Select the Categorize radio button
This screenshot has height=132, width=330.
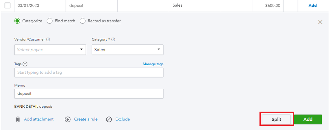point(17,21)
